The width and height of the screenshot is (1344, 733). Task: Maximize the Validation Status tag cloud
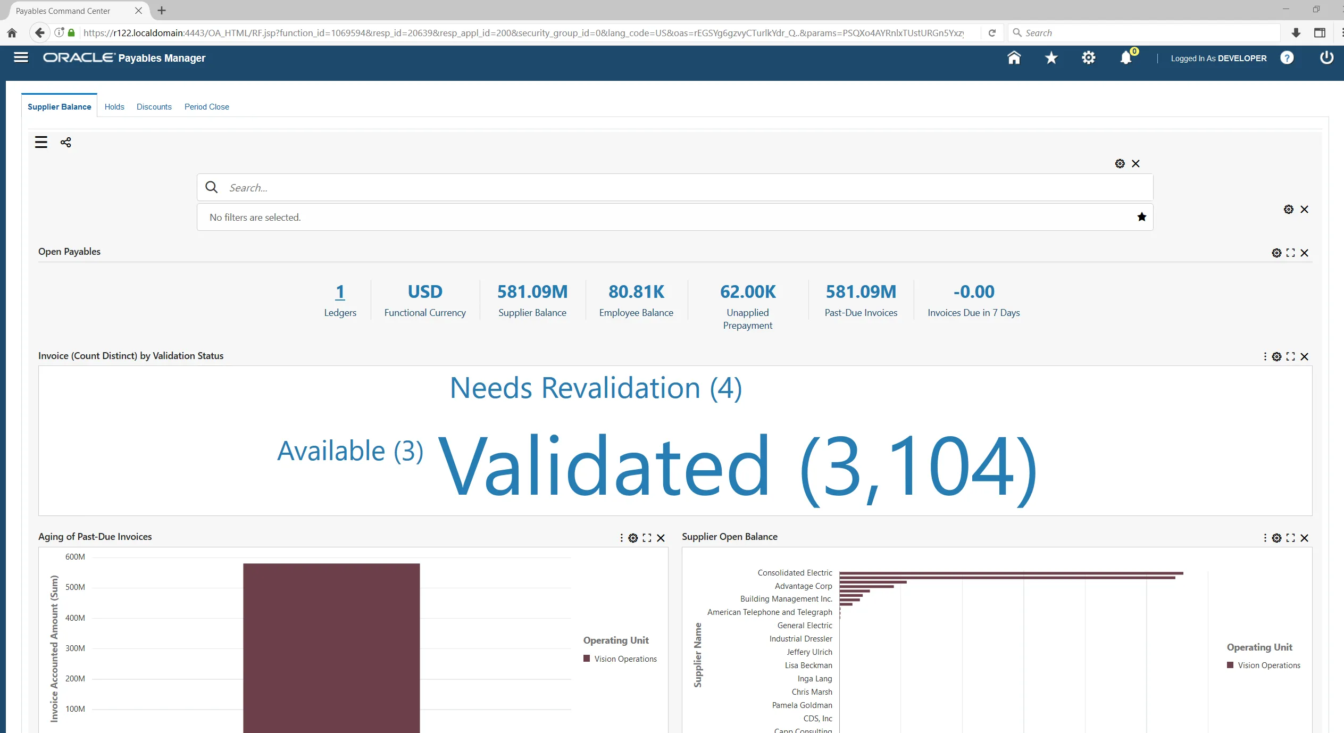[1290, 356]
